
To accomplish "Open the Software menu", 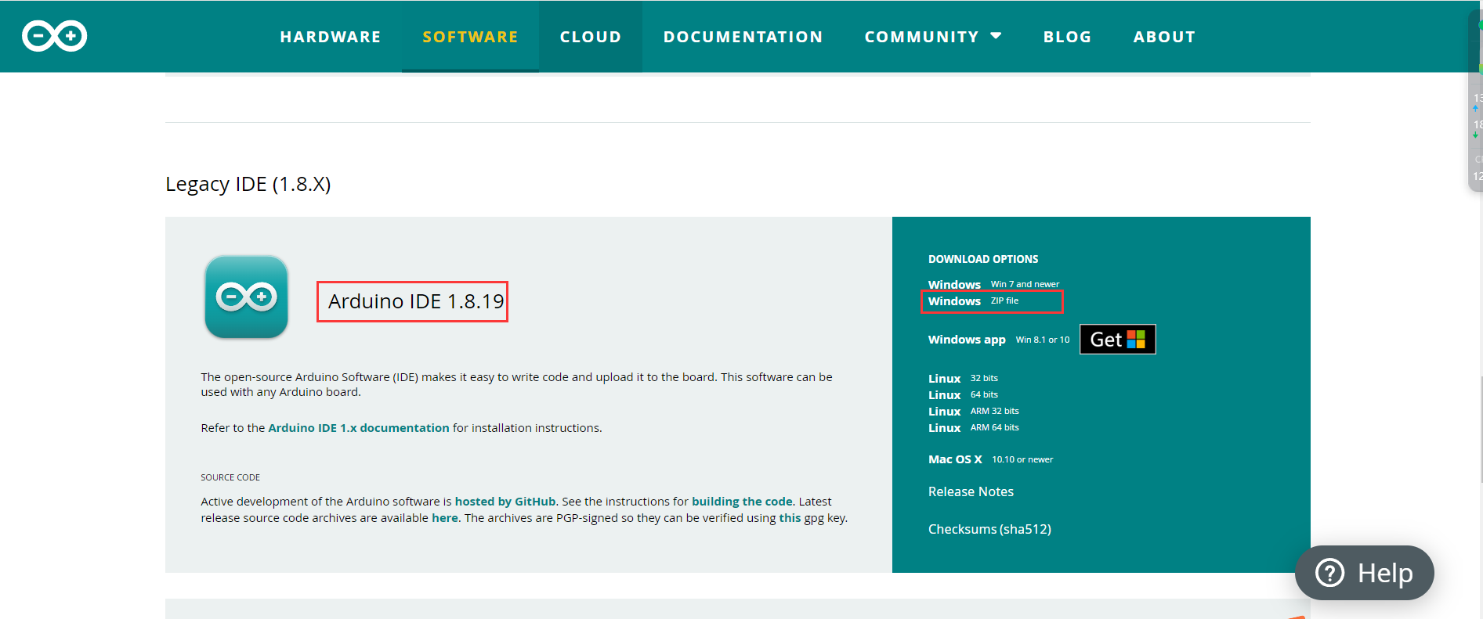I will pos(470,37).
